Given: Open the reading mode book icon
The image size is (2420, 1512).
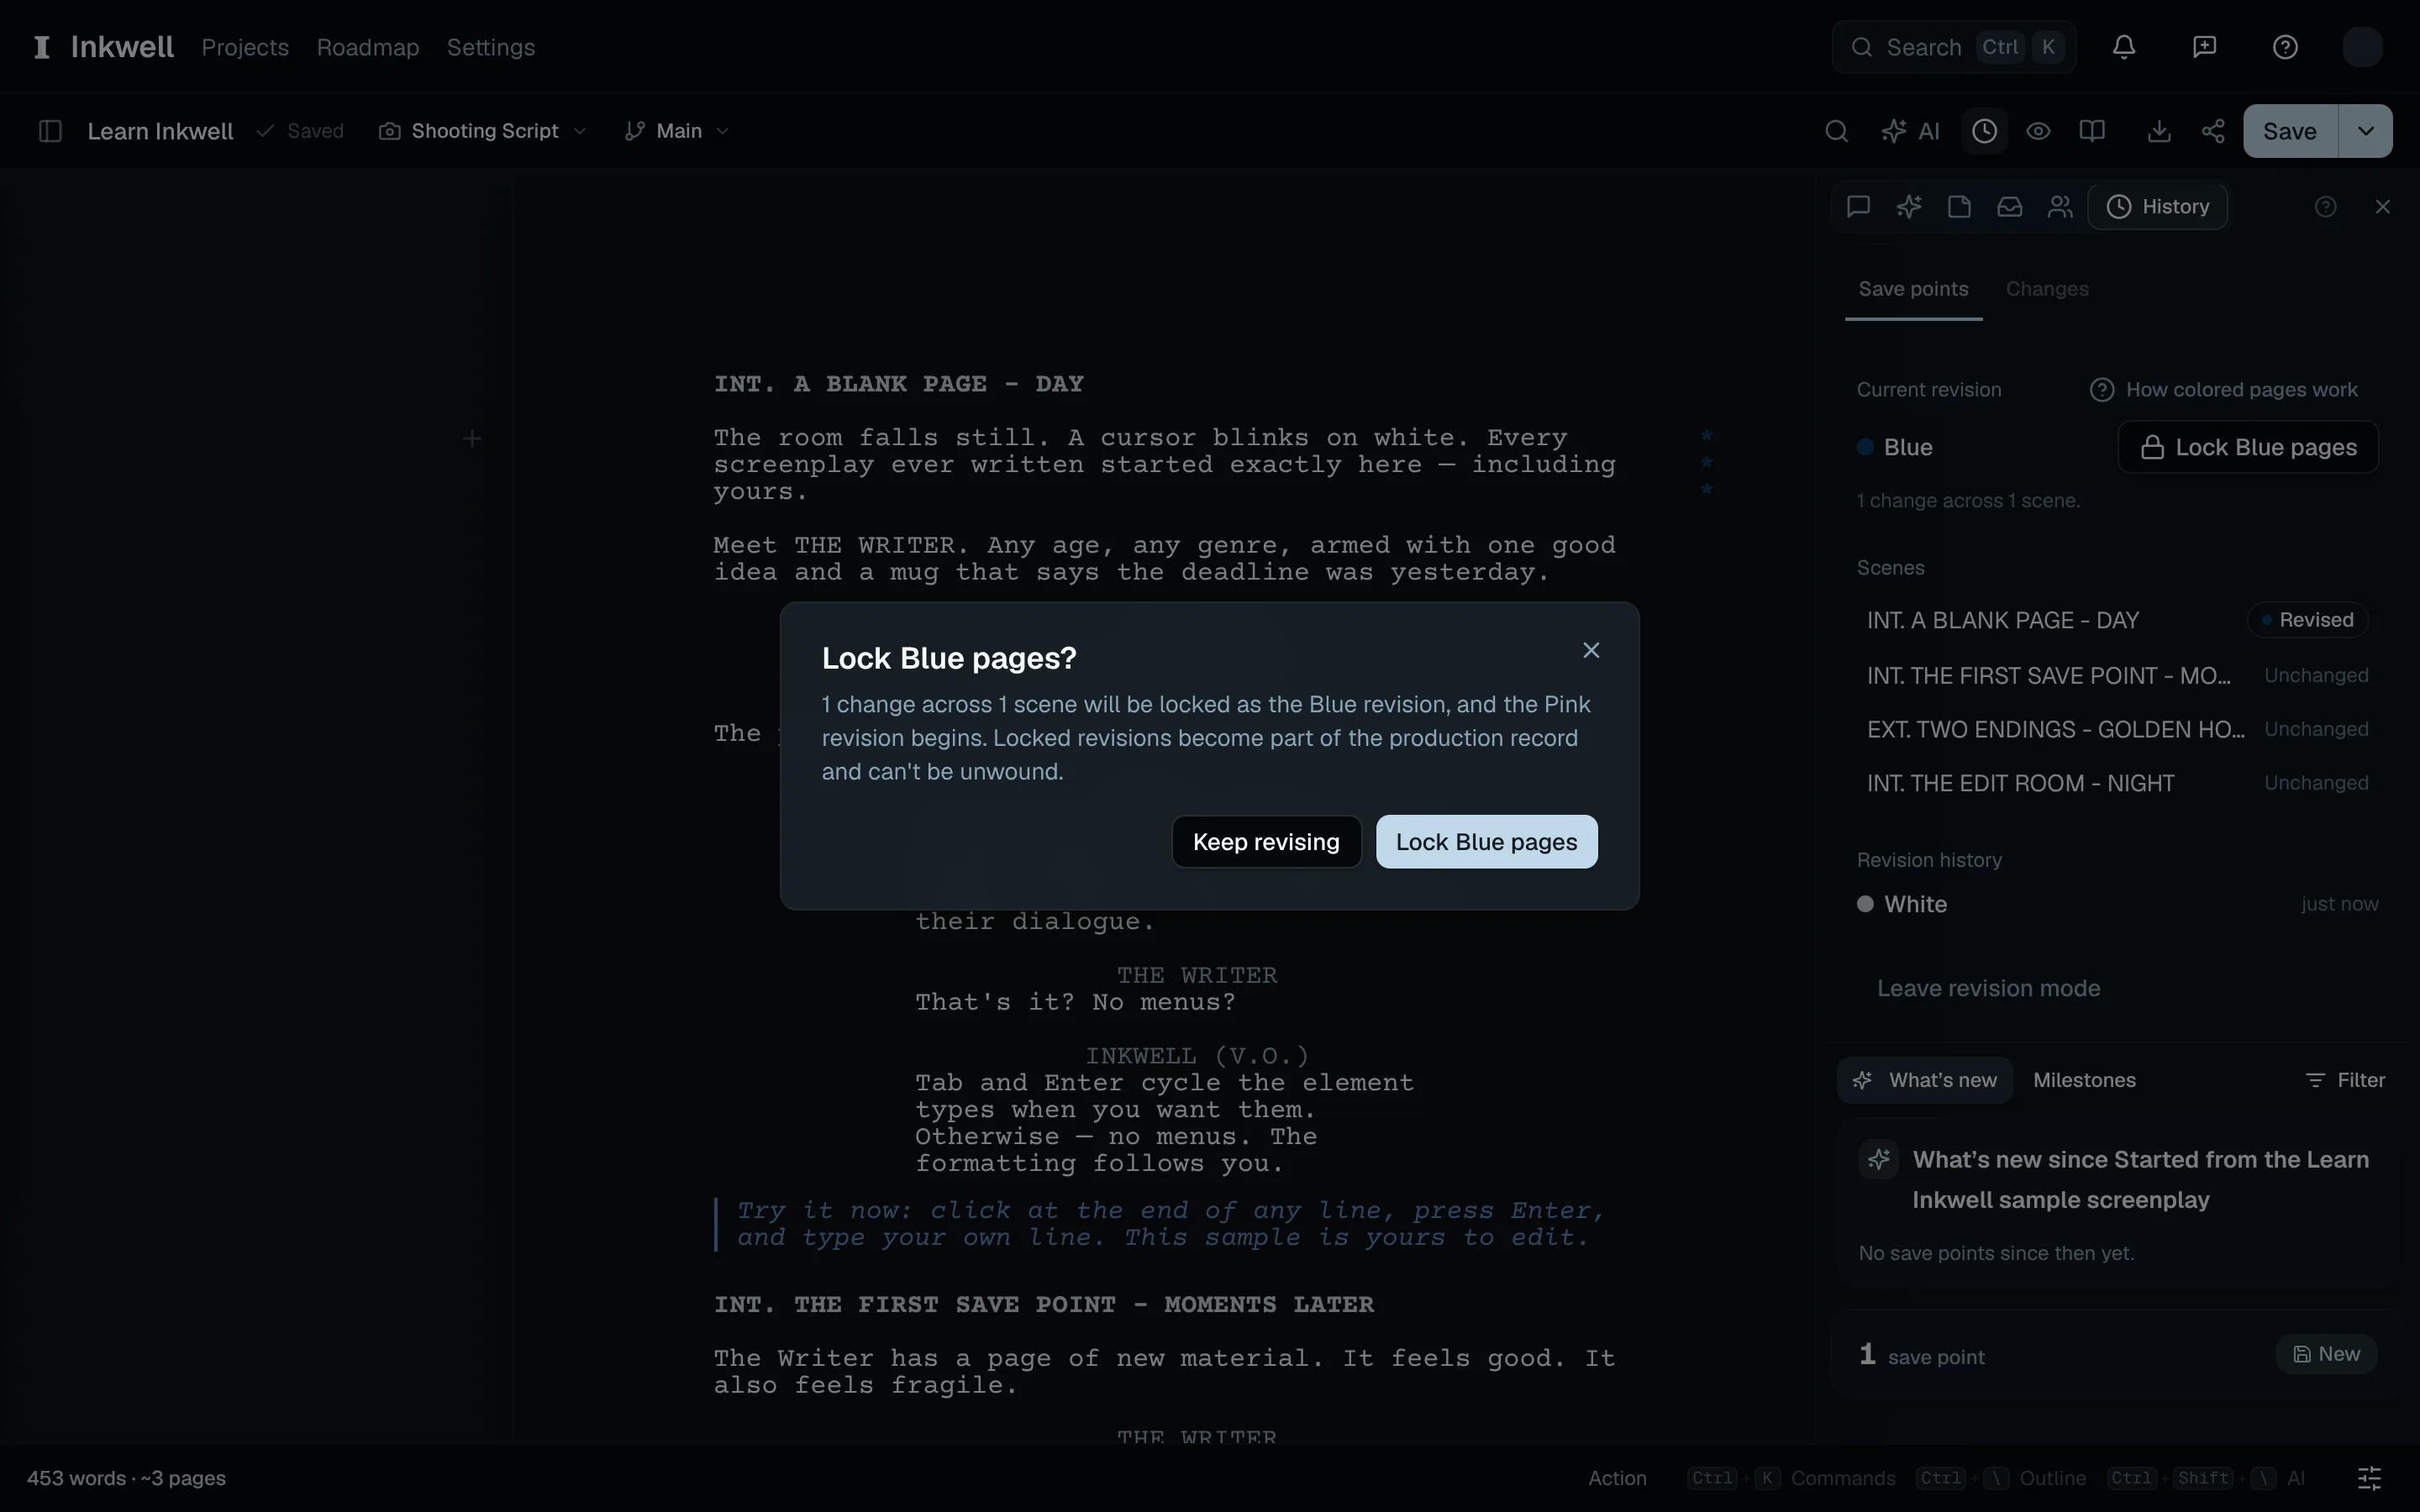Looking at the screenshot, I should coord(2092,131).
